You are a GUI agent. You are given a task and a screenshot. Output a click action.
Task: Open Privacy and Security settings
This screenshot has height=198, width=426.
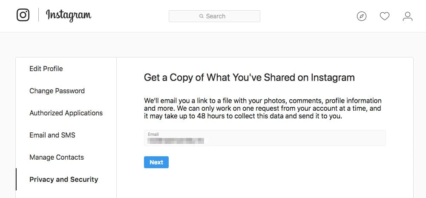click(x=63, y=179)
